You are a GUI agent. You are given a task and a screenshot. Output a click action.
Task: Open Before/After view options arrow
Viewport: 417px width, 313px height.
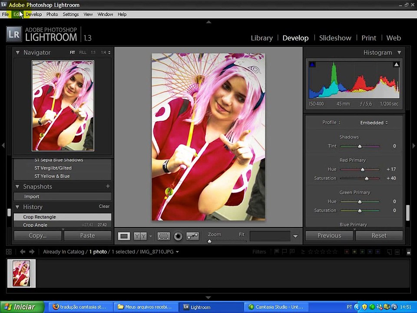[x=151, y=236]
